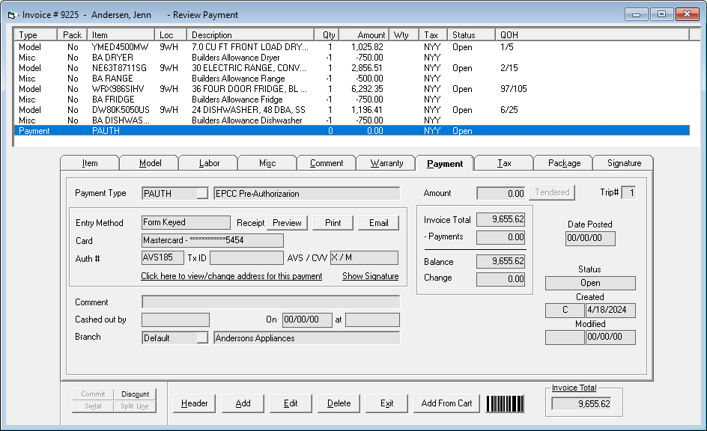Click the Date Posted field
The image size is (707, 431).
tap(590, 238)
